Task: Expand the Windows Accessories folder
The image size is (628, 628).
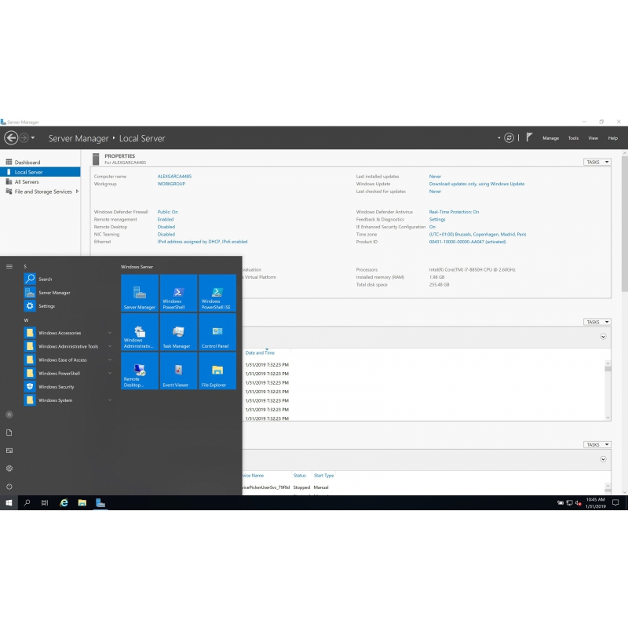Action: pyautogui.click(x=60, y=333)
